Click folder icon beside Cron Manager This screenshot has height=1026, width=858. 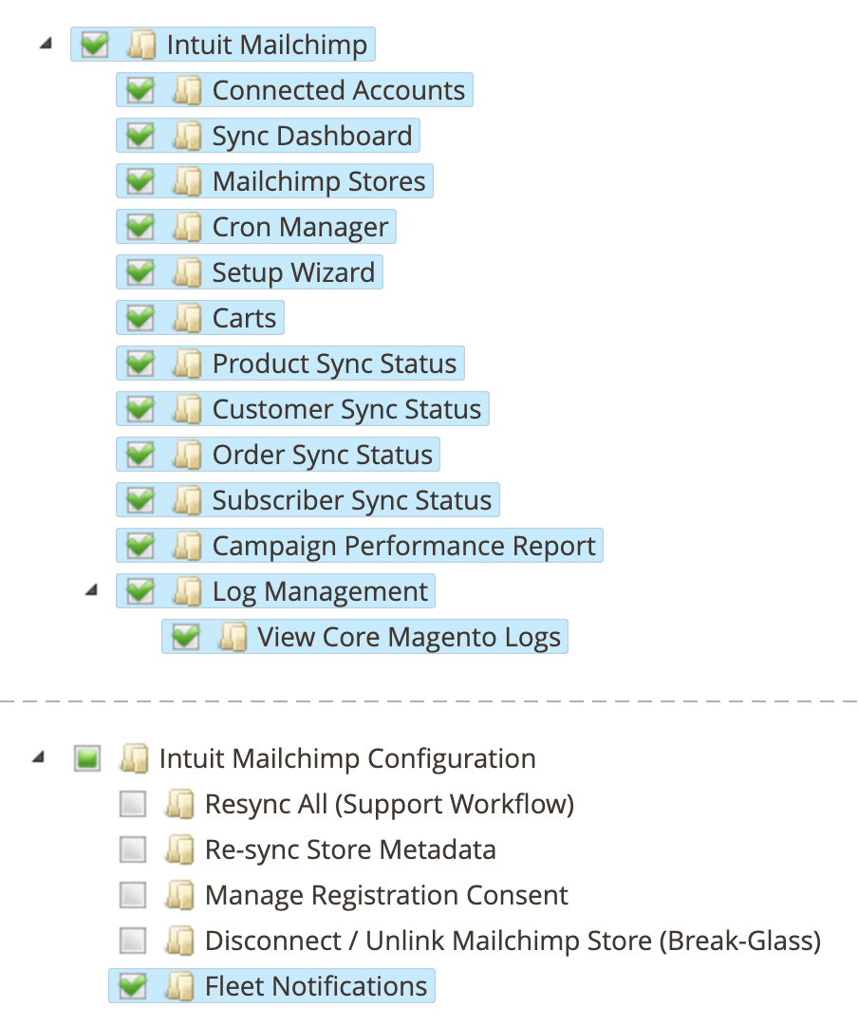(x=188, y=227)
